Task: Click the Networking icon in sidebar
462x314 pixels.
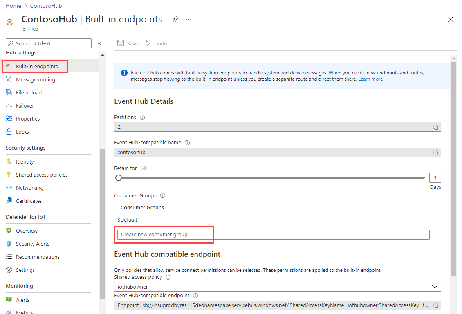Action: pyautogui.click(x=9, y=188)
